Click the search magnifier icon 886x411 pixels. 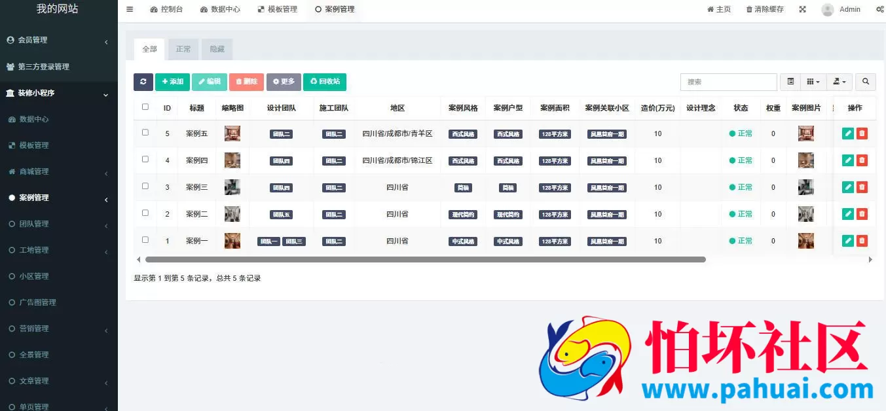pyautogui.click(x=866, y=82)
